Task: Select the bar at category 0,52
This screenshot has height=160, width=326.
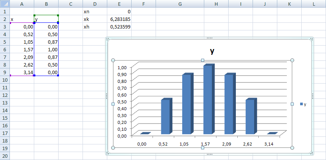Action: point(167,116)
